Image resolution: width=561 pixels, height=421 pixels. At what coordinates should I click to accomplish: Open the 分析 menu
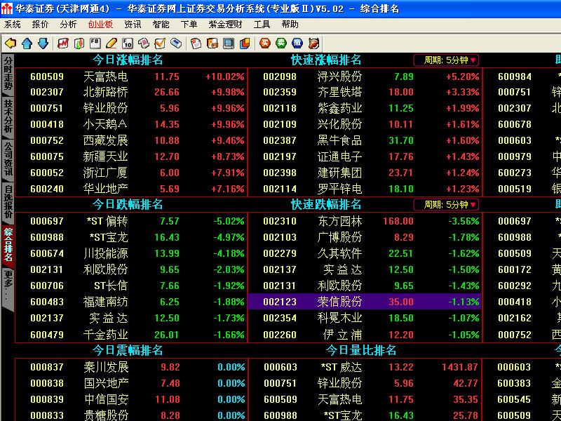[68, 25]
